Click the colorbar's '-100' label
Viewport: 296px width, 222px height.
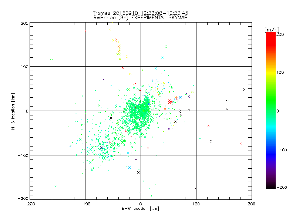point(282,150)
